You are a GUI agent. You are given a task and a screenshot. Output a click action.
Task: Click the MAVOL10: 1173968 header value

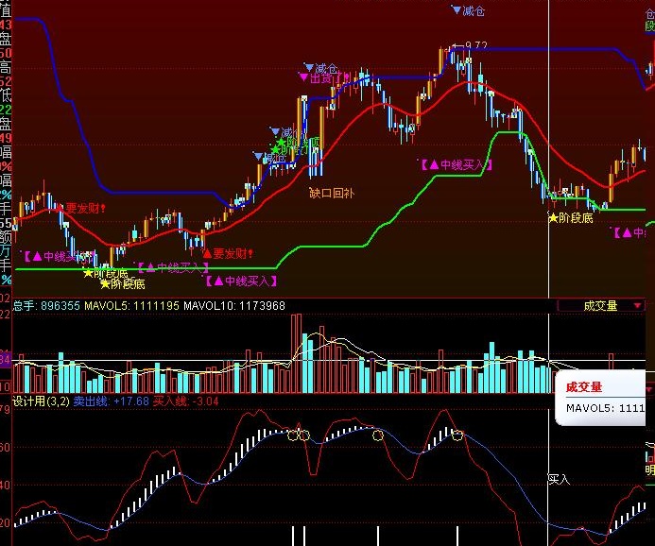234,305
